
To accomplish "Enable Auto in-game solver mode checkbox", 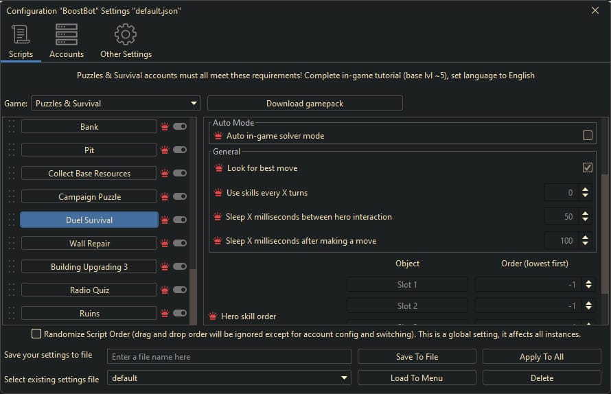I will (x=587, y=136).
